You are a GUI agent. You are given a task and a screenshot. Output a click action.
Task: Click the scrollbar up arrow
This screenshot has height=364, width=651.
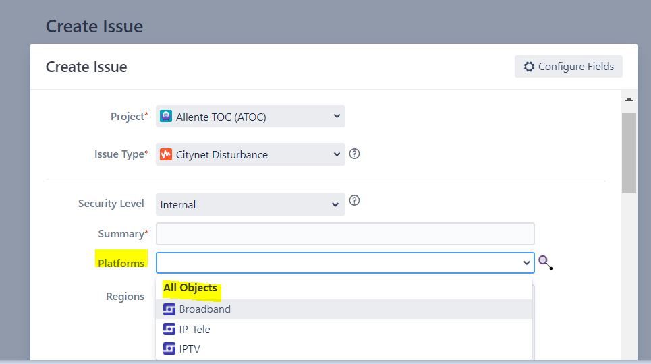coord(629,99)
